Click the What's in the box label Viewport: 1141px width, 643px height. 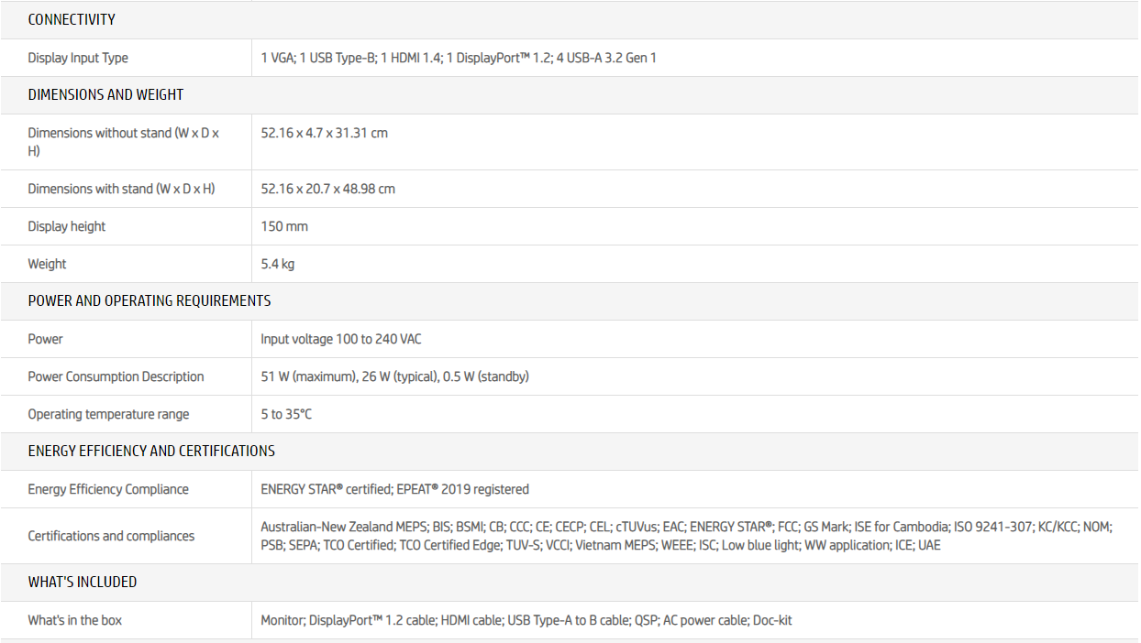(x=74, y=620)
